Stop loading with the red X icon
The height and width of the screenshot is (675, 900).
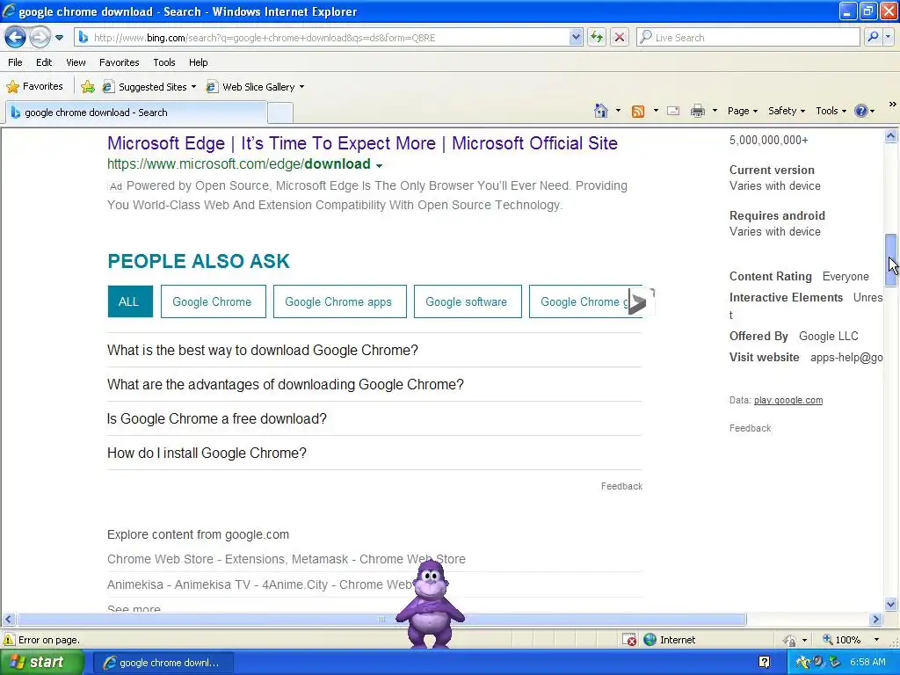[x=620, y=38]
